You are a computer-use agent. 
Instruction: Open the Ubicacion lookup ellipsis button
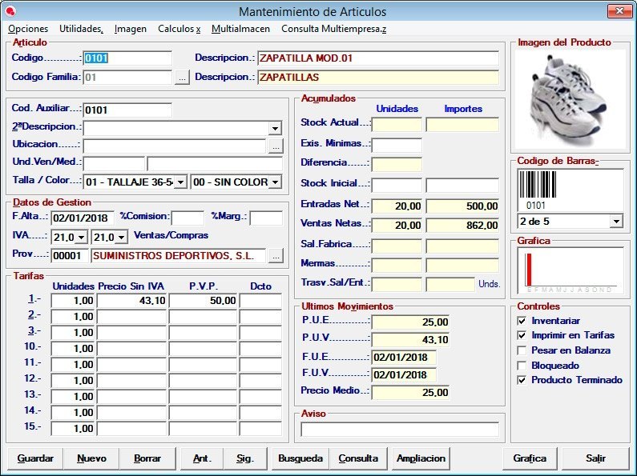[x=275, y=146]
